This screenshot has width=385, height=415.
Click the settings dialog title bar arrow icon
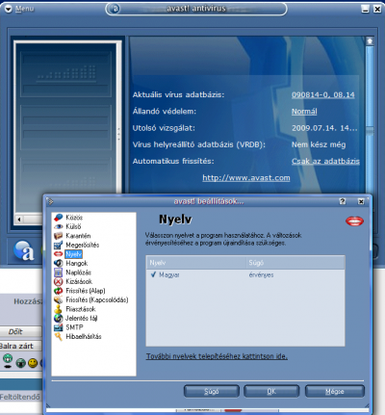(50, 201)
